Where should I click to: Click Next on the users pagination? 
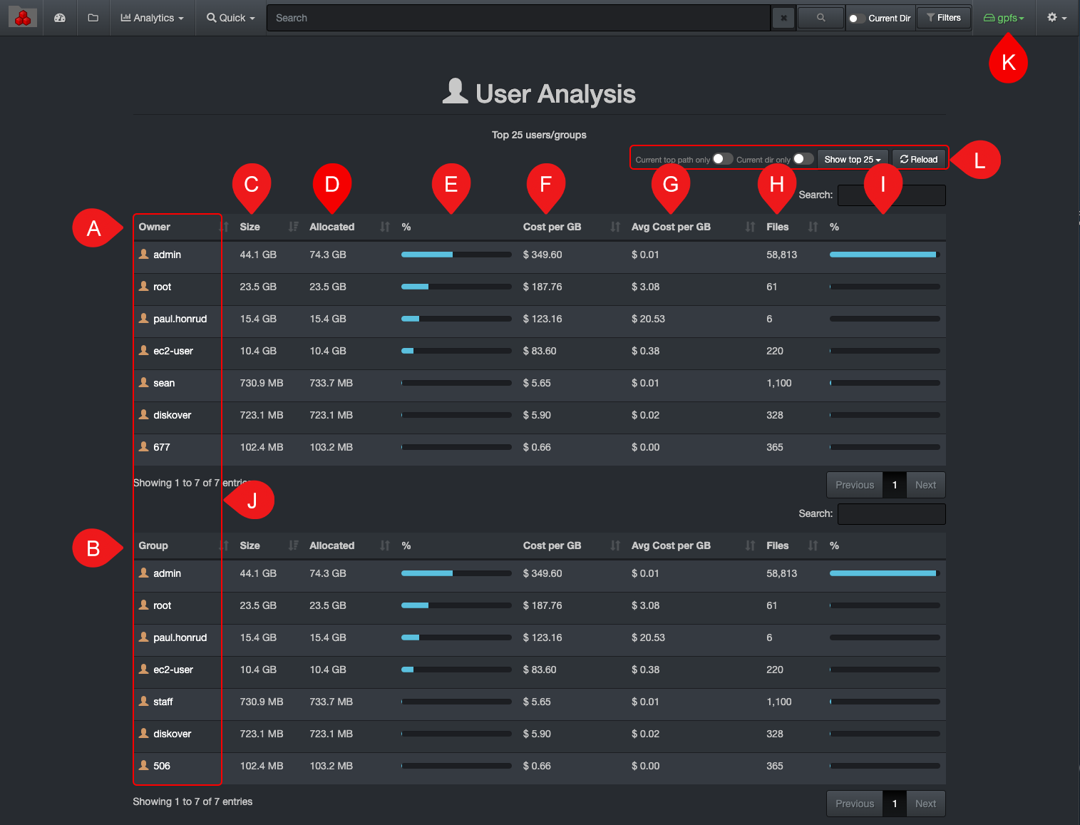(925, 484)
